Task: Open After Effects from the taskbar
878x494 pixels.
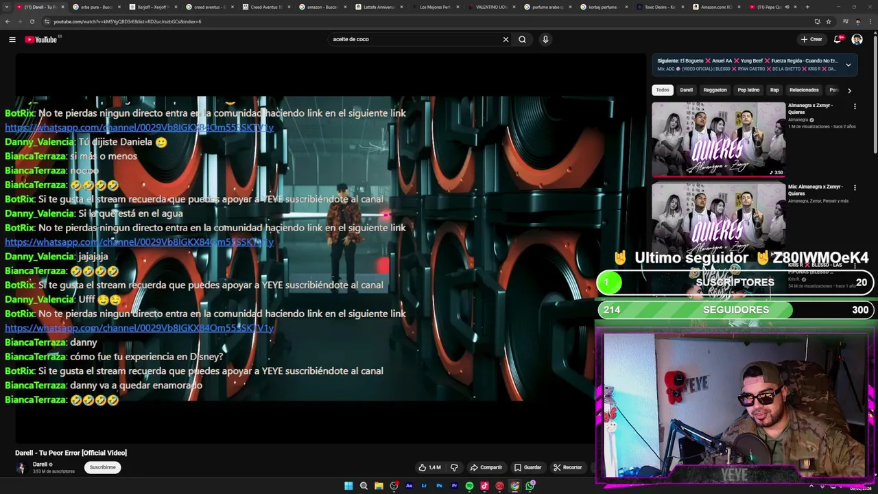Action: [x=409, y=486]
